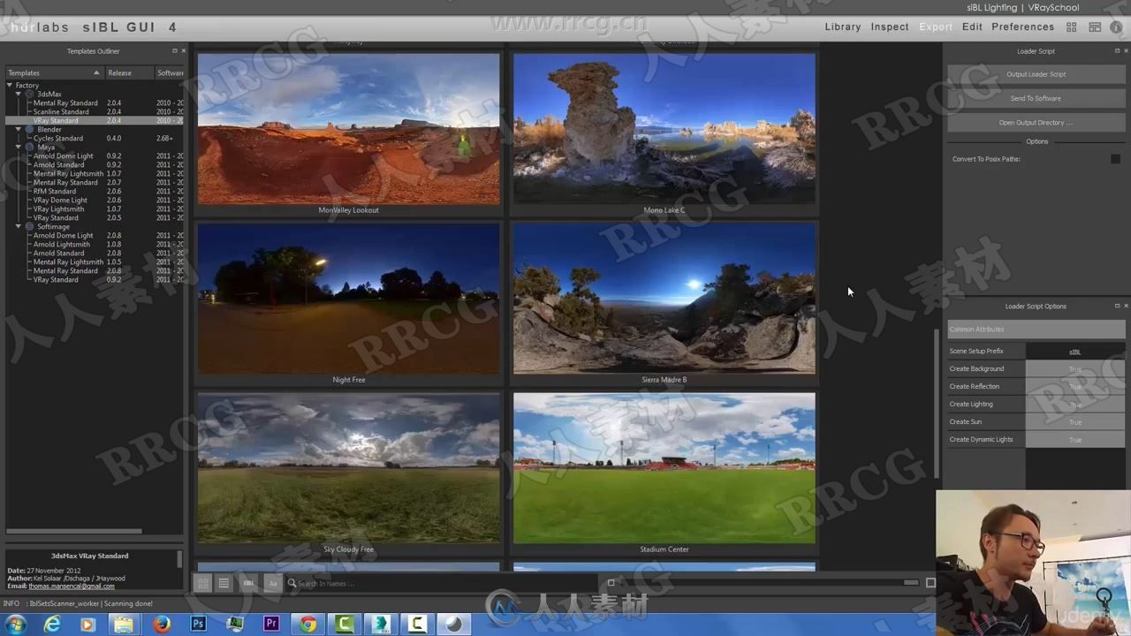Screen dimensions: 1131x636
Task: Click Output Loader Script button
Action: [1036, 74]
